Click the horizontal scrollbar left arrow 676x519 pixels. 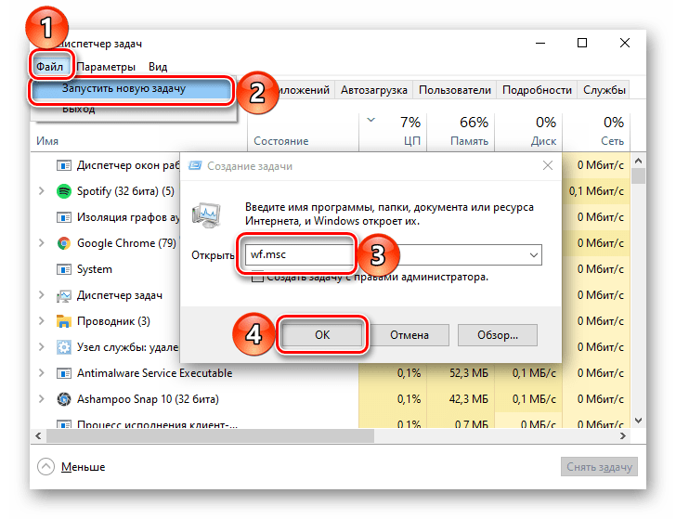coord(38,436)
